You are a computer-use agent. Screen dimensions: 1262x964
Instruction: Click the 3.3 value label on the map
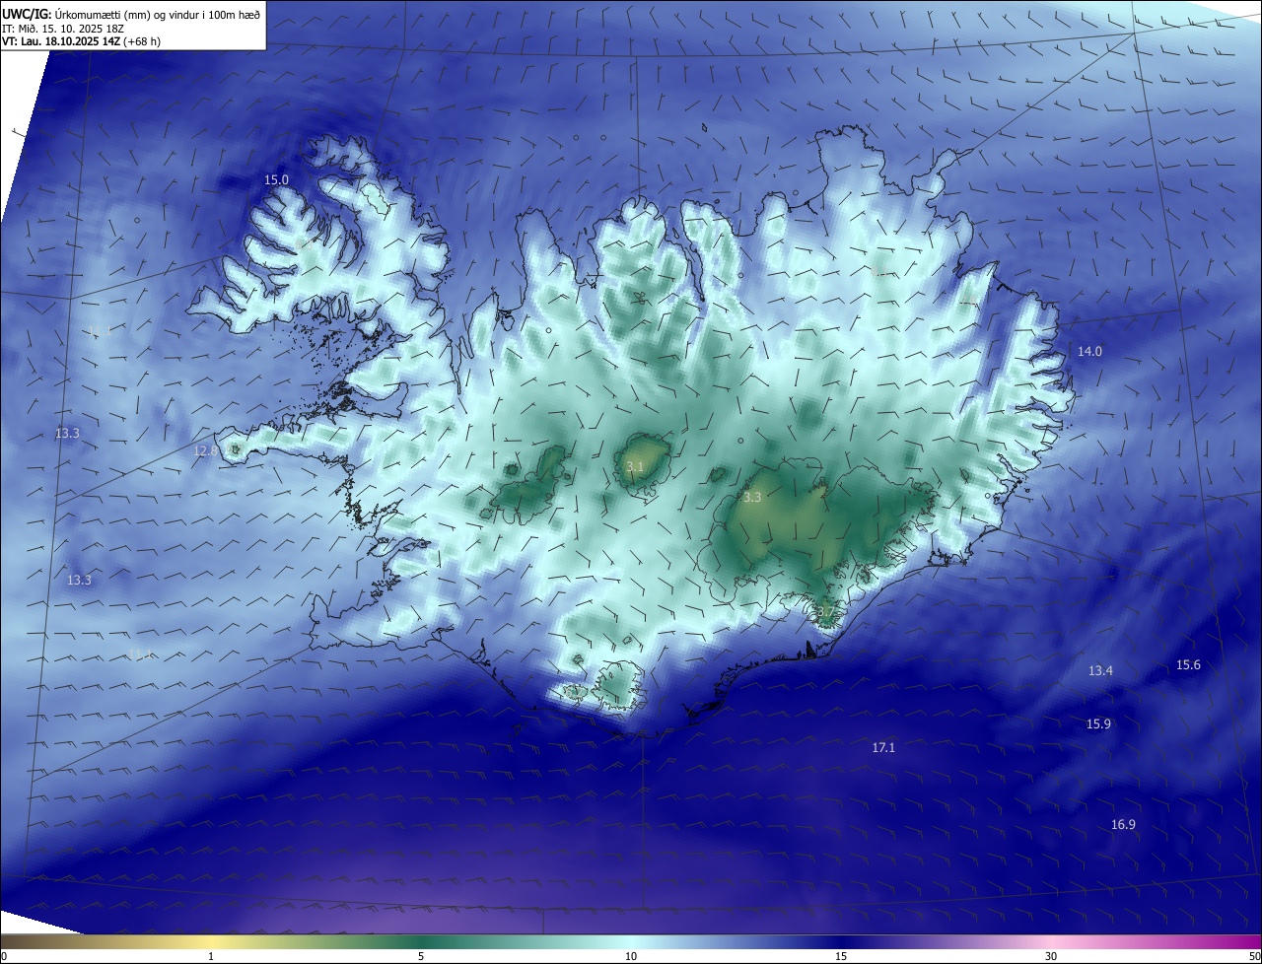[x=752, y=498]
